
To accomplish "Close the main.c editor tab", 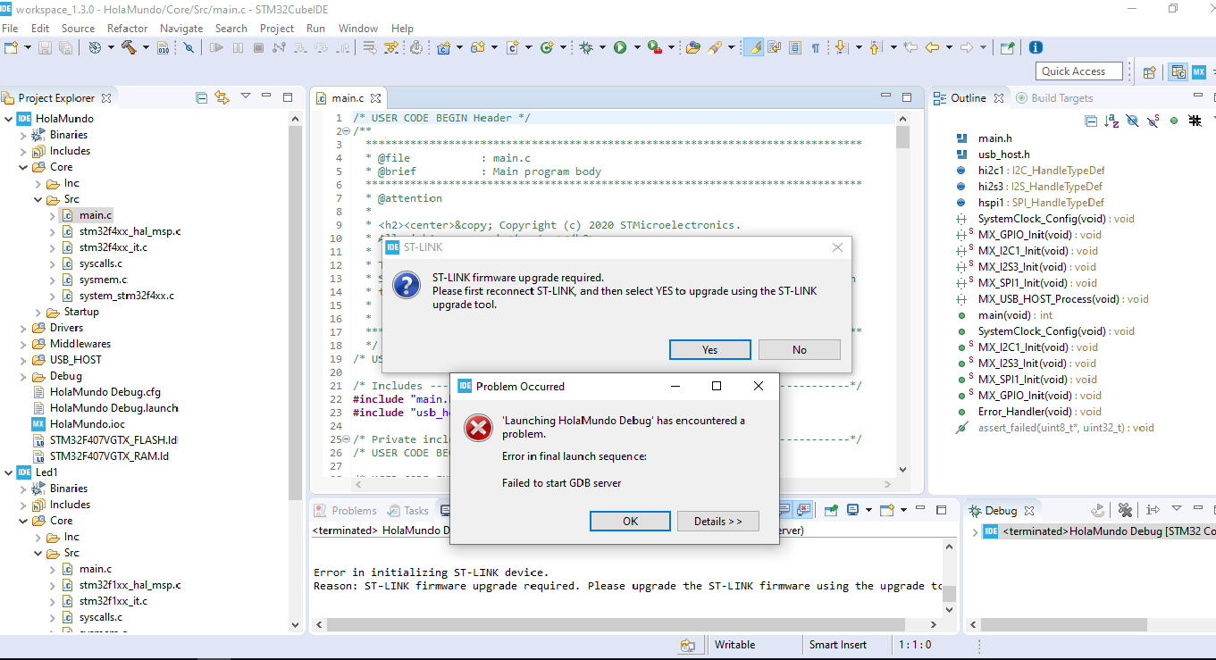I will pyautogui.click(x=376, y=98).
